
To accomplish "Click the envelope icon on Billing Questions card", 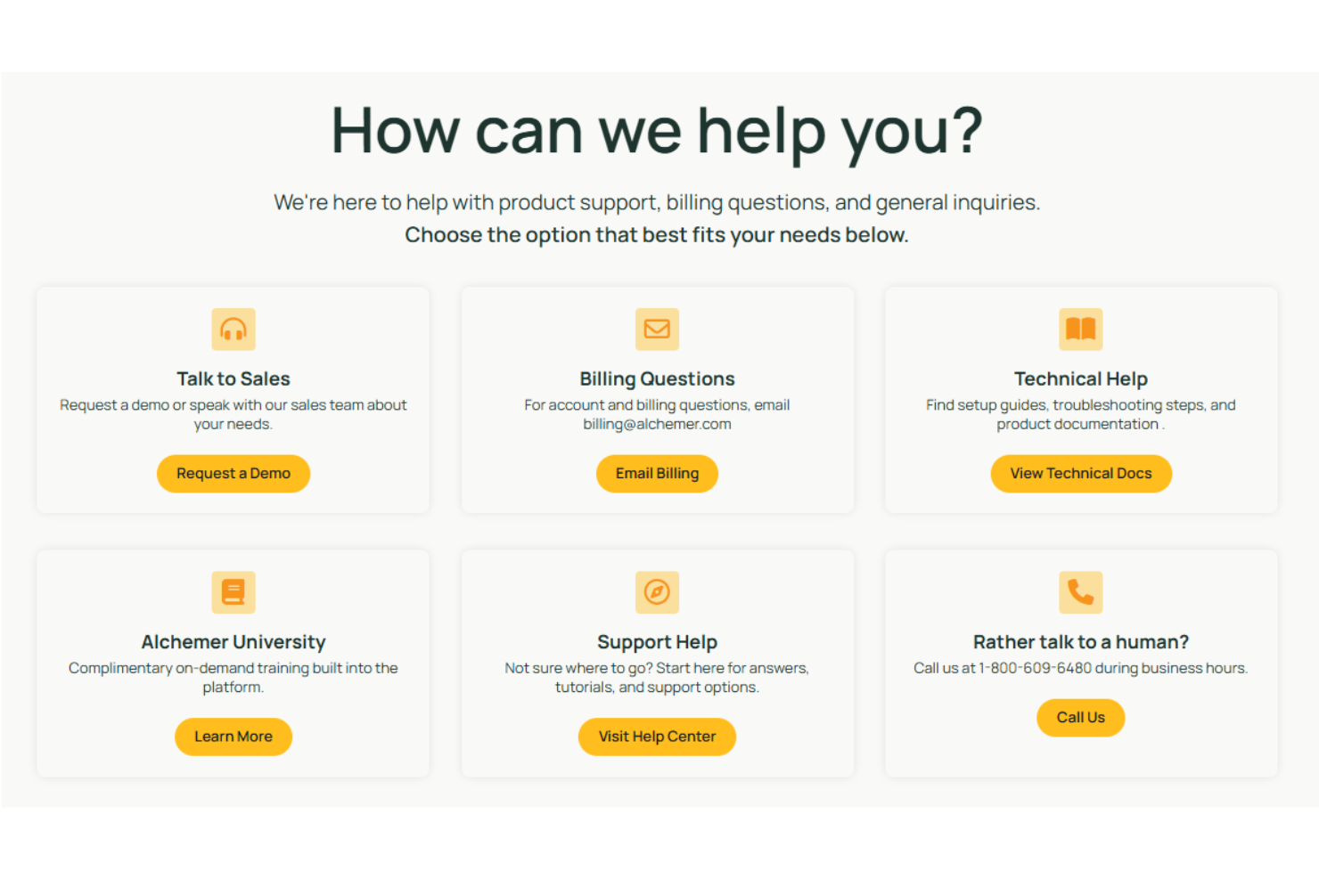I will 657,329.
